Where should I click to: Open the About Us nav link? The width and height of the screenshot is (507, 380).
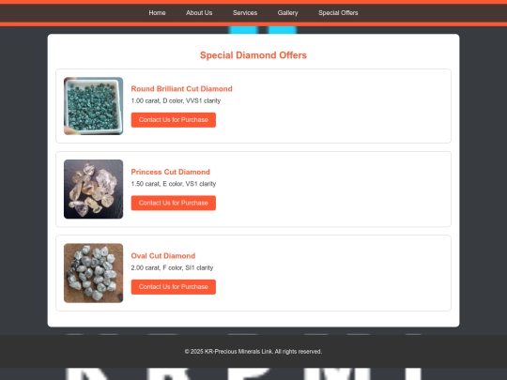pyautogui.click(x=199, y=13)
